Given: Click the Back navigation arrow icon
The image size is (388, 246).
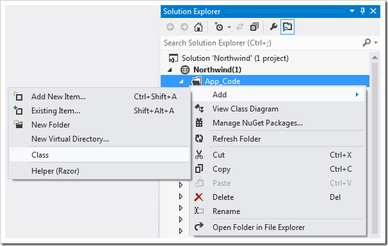Looking at the screenshot, I should tap(170, 27).
